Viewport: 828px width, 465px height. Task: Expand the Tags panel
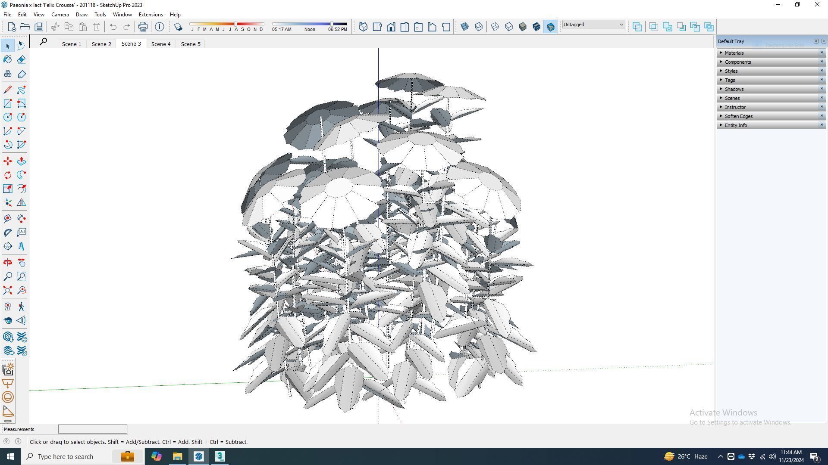[x=771, y=80]
